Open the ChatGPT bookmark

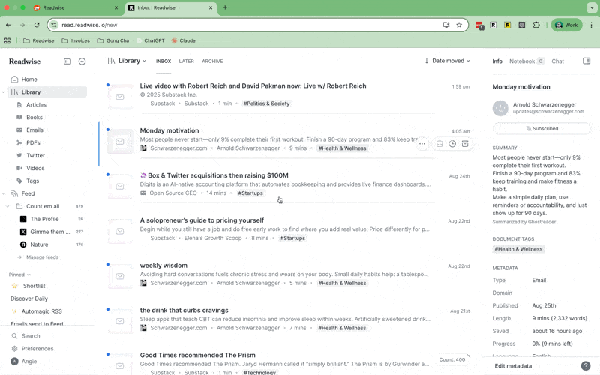tap(150, 40)
